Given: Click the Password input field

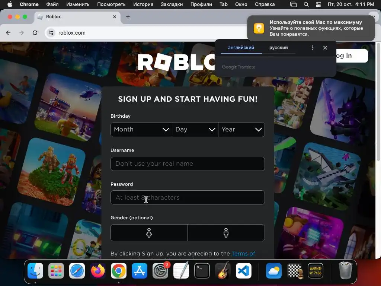Looking at the screenshot, I should [x=188, y=197].
